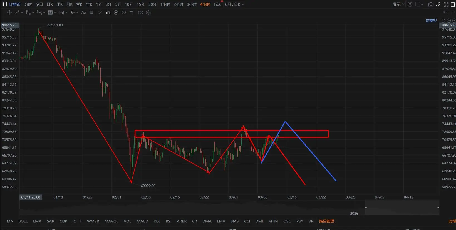Toggle the EMA indicator

point(37,221)
